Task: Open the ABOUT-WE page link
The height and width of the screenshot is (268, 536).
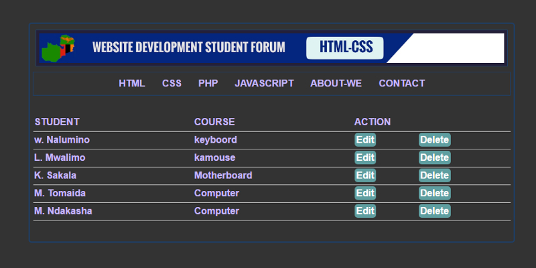Action: [x=336, y=83]
